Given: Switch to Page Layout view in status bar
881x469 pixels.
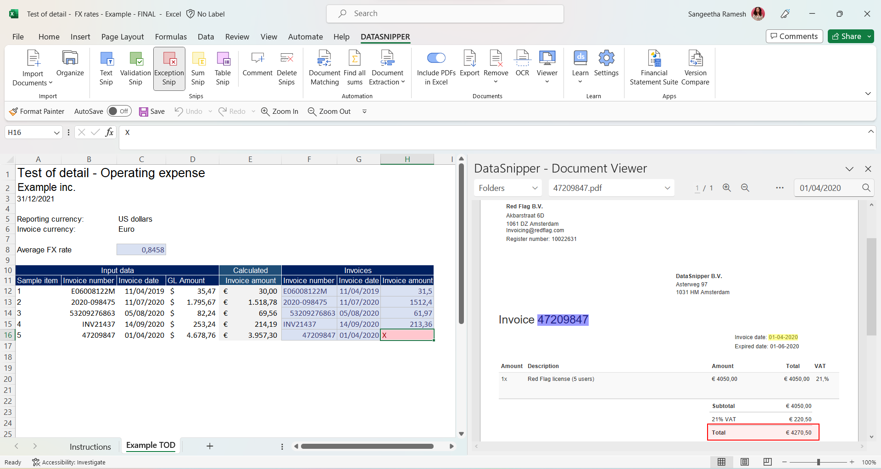Looking at the screenshot, I should [x=745, y=462].
